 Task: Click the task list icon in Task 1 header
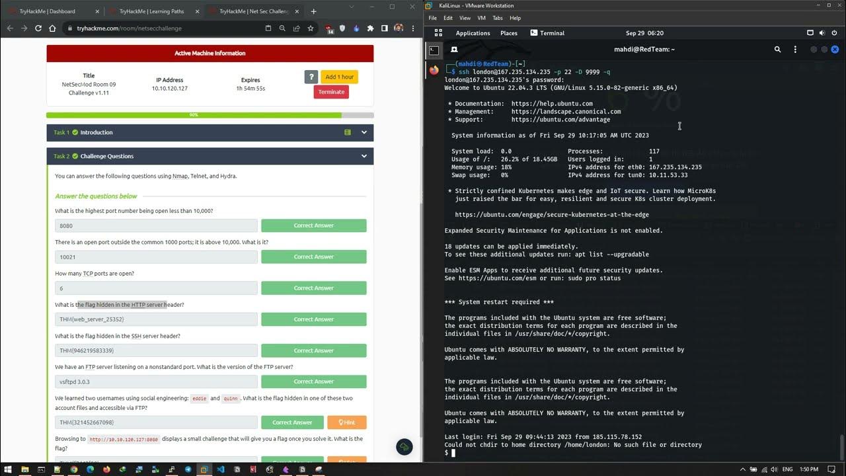(348, 132)
